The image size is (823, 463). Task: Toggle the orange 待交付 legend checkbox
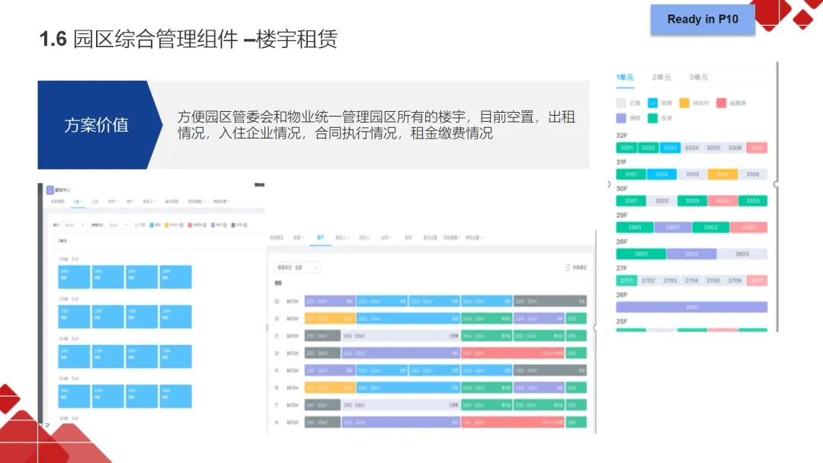684,103
